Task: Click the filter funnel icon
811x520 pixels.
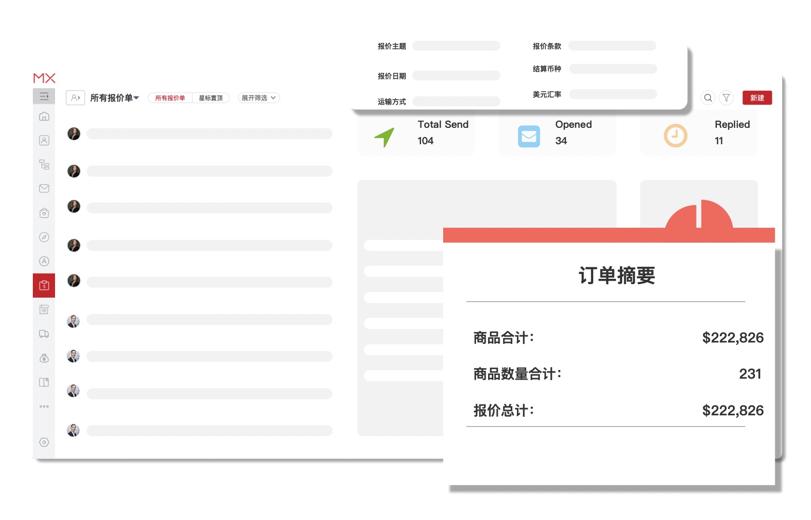Action: click(727, 97)
